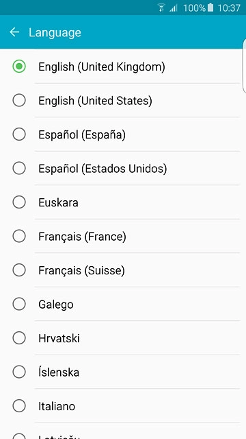Screen dimensions: 246x439
Task: Tap the 100% battery percentage text
Action: click(x=194, y=8)
